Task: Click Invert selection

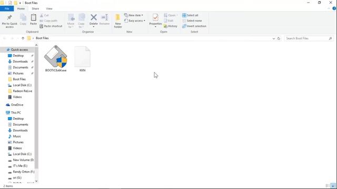Action: [x=194, y=26]
